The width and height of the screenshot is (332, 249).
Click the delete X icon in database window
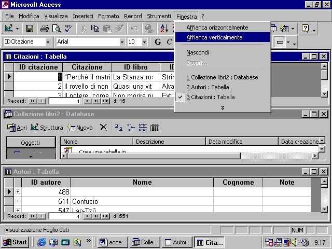tap(103, 128)
